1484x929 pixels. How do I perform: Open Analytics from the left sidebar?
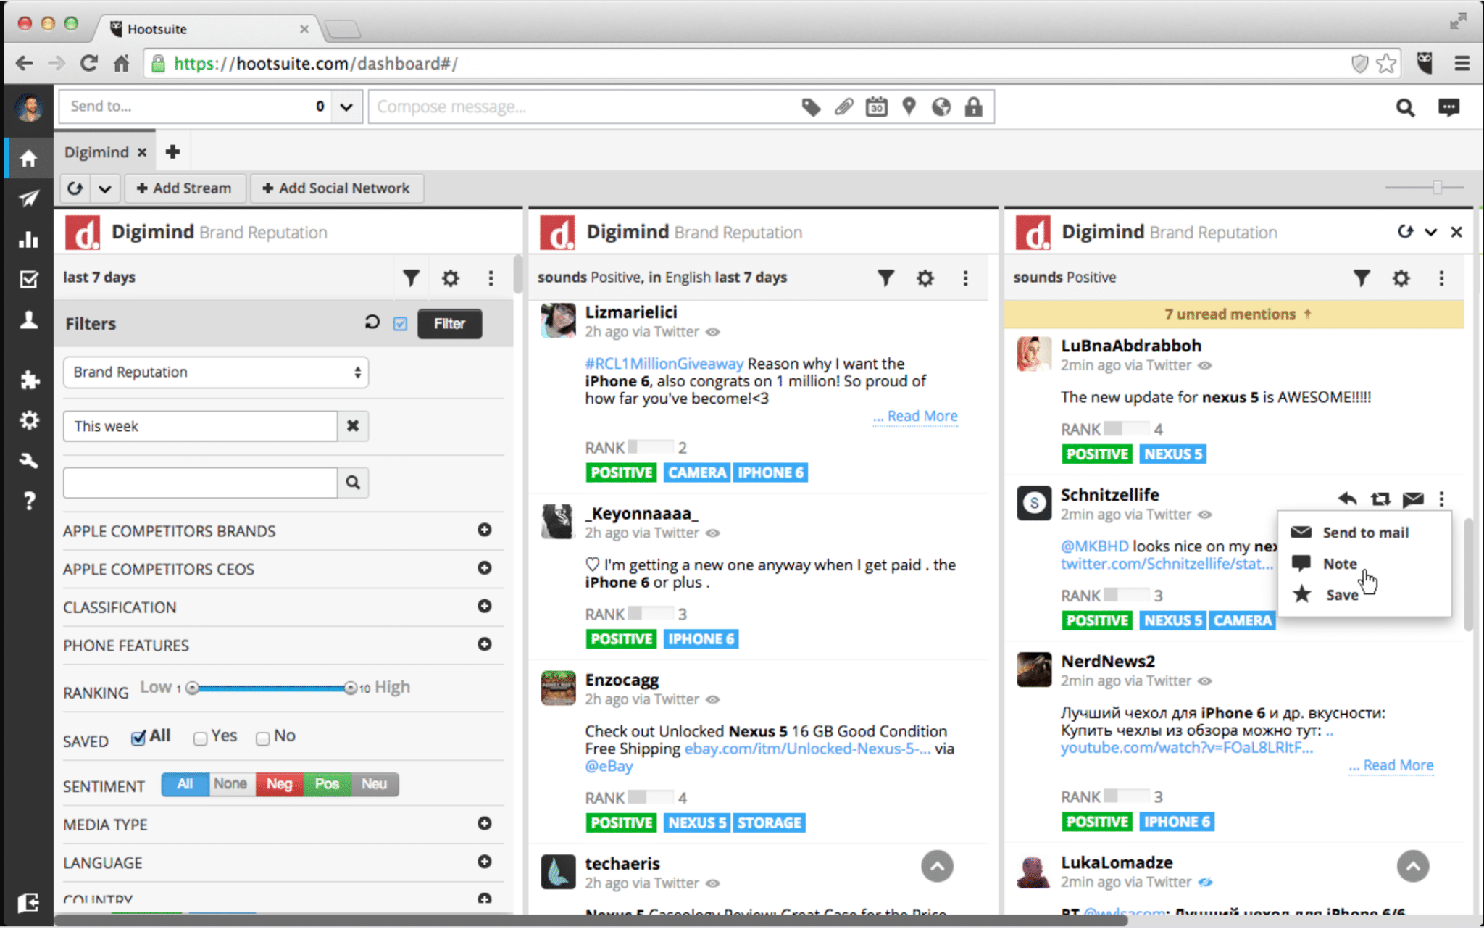[28, 239]
